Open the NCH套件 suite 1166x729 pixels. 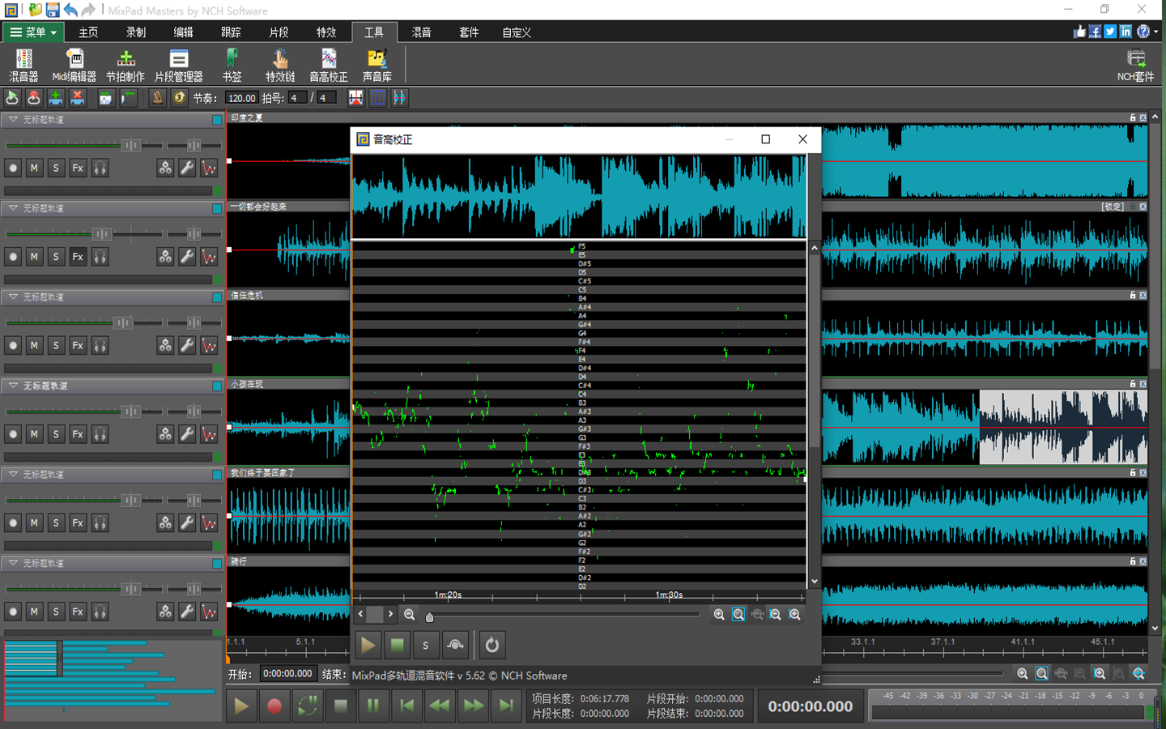tap(1136, 65)
